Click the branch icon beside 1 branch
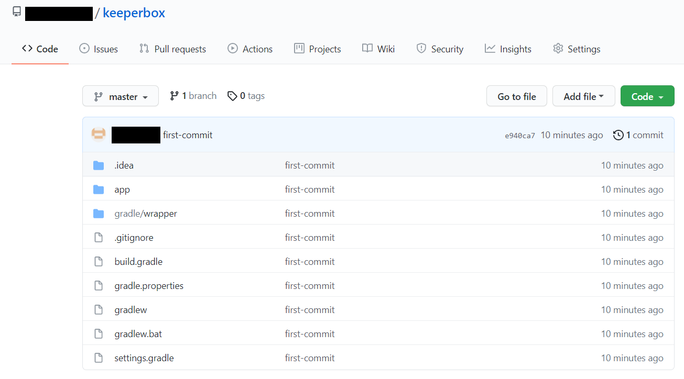The image size is (684, 379). coord(174,96)
